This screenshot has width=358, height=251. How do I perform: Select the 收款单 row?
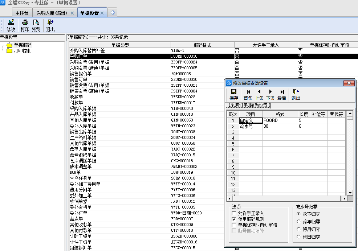click(x=147, y=97)
